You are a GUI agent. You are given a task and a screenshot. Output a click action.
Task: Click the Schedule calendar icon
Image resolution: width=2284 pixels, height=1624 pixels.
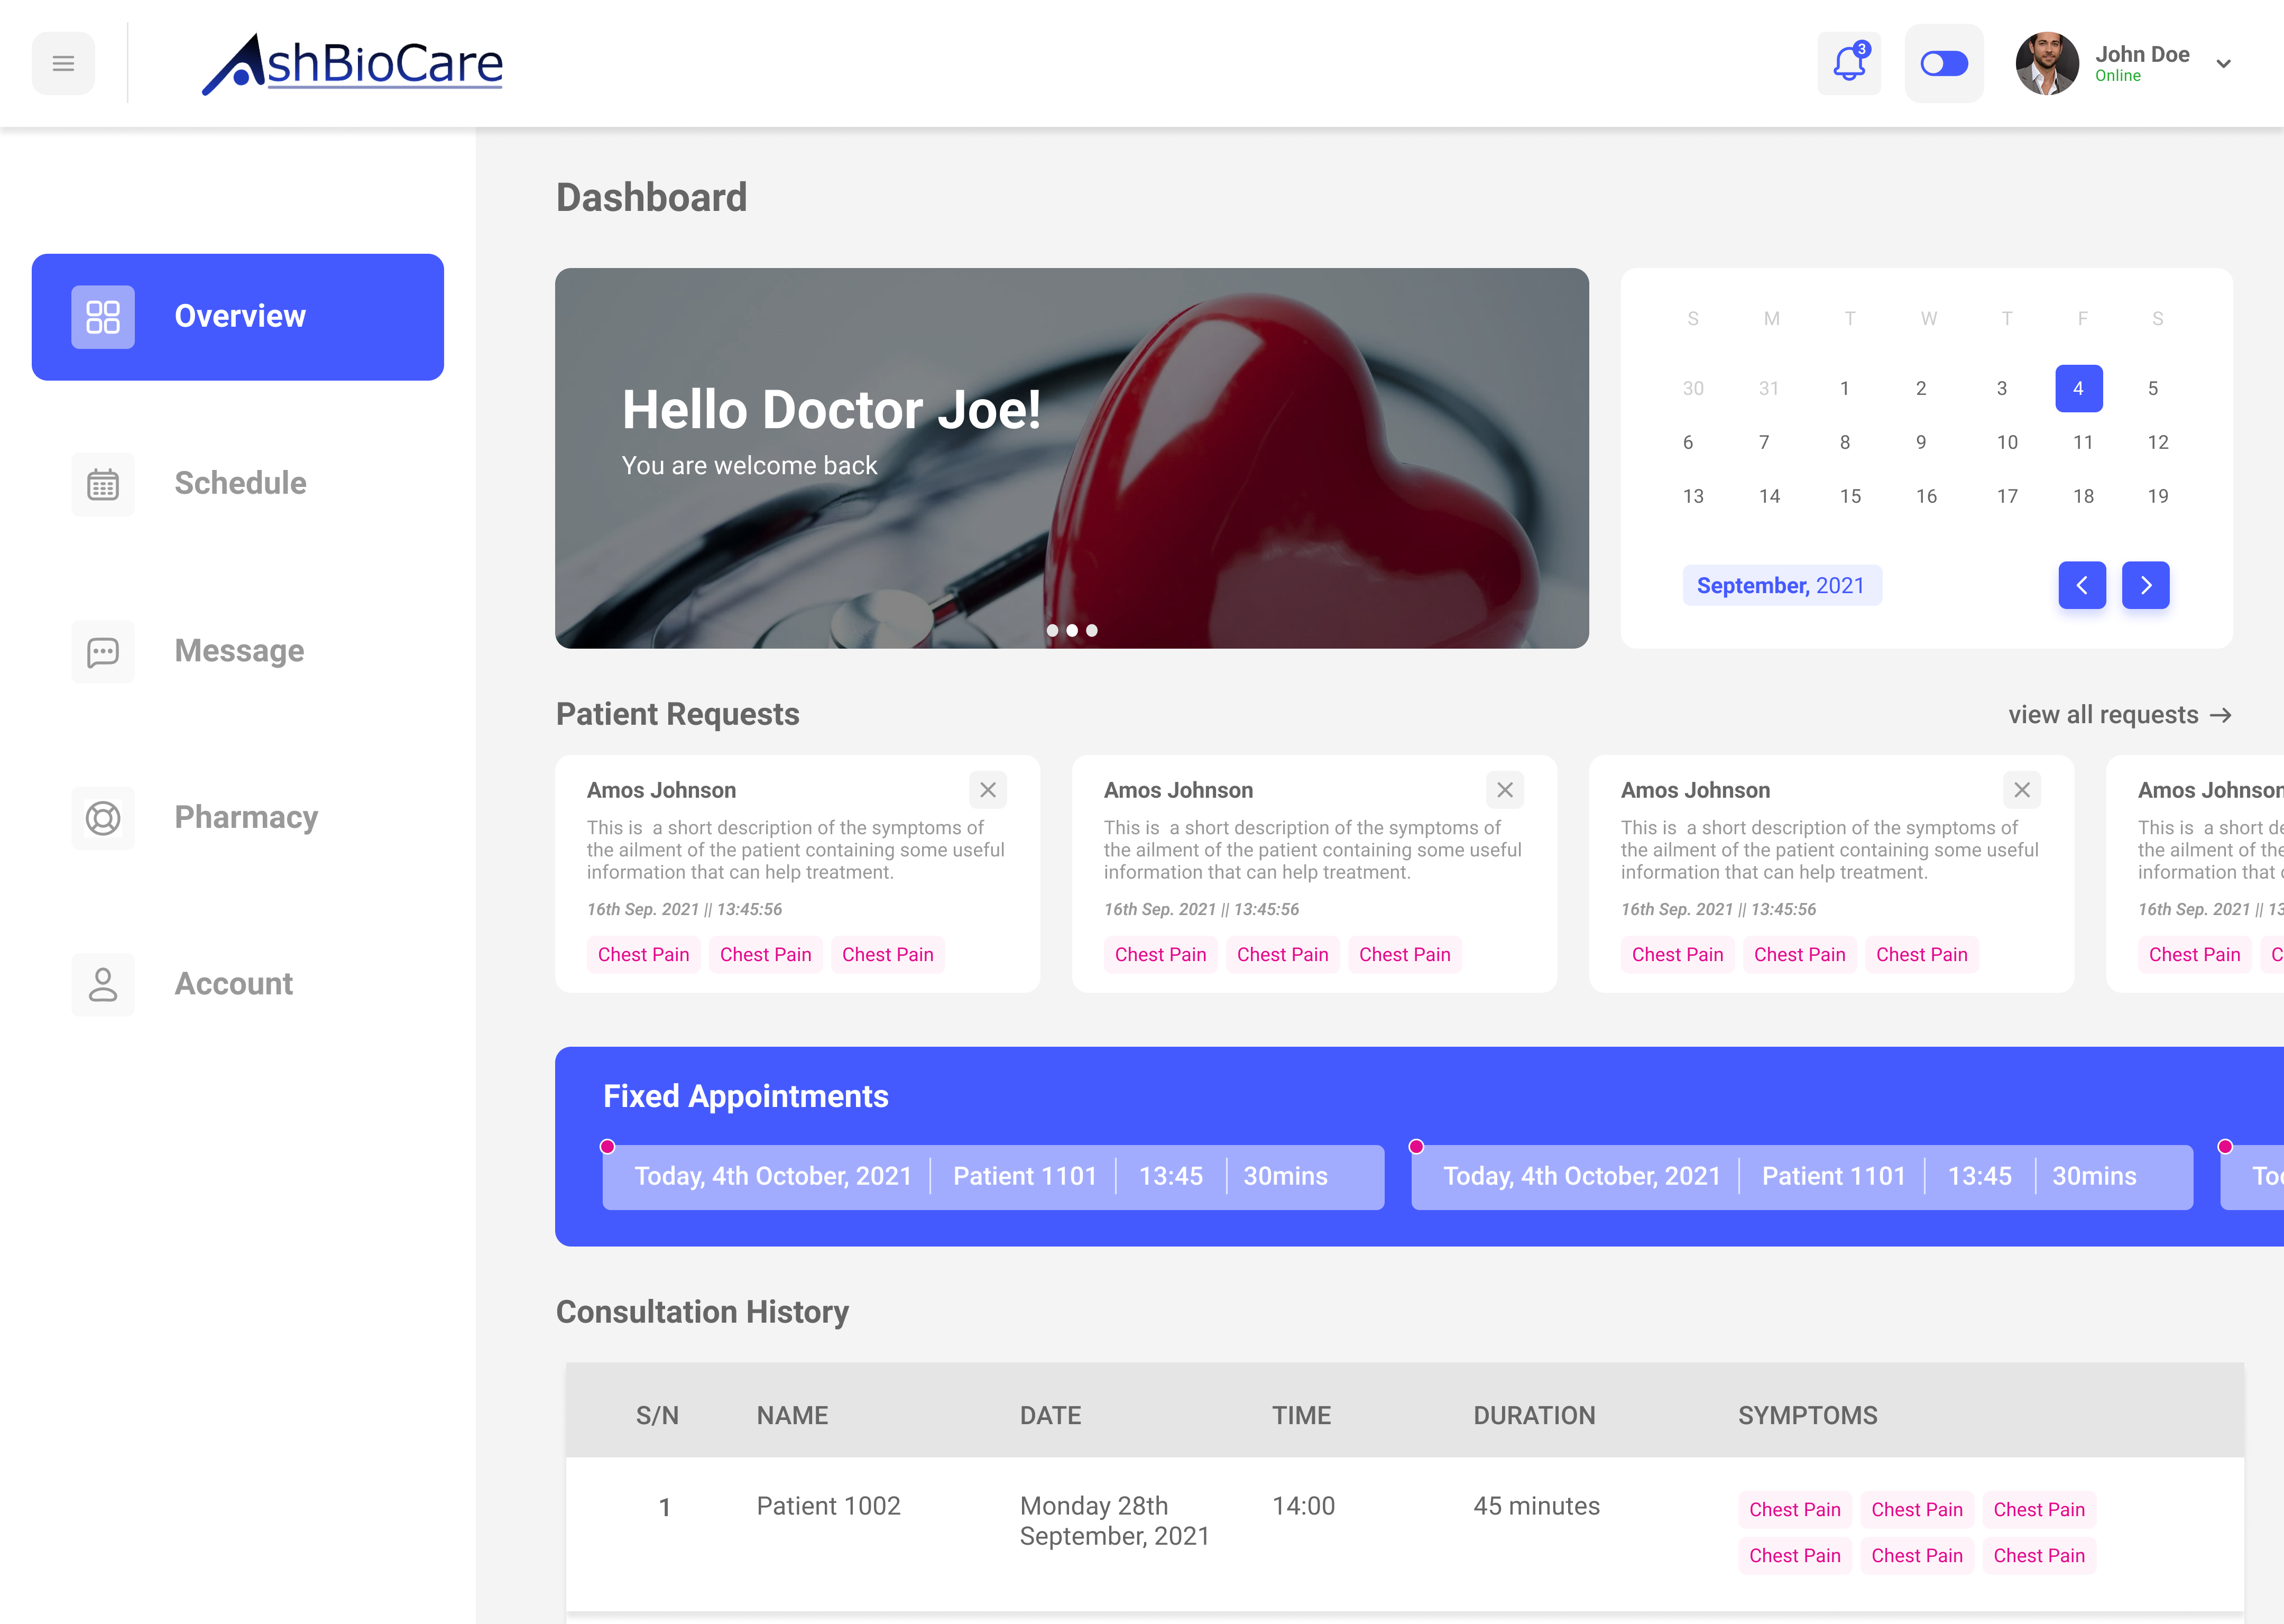pyautogui.click(x=103, y=484)
